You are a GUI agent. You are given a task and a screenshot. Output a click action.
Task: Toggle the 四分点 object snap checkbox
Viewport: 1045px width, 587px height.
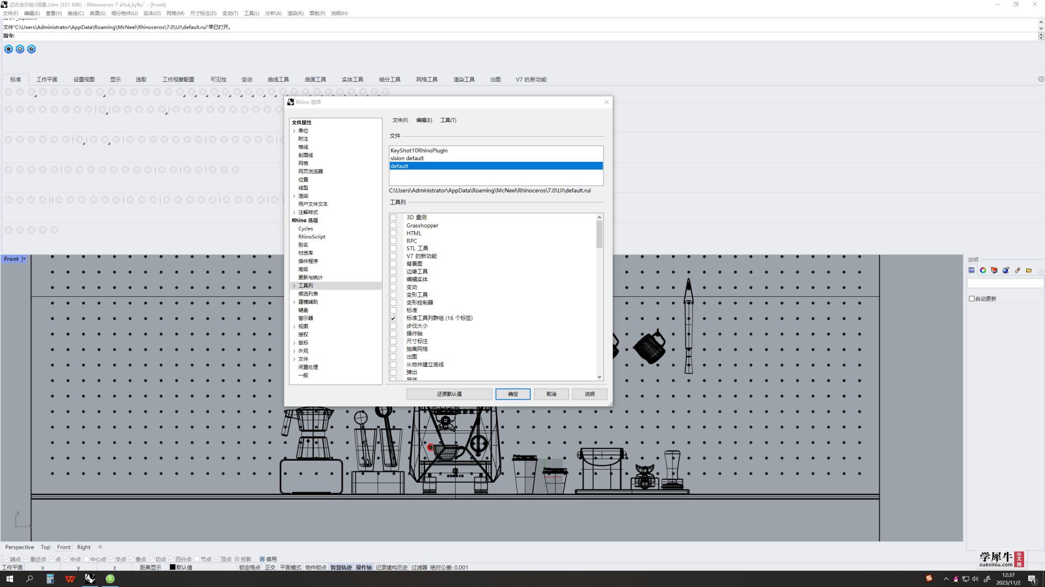pyautogui.click(x=171, y=559)
